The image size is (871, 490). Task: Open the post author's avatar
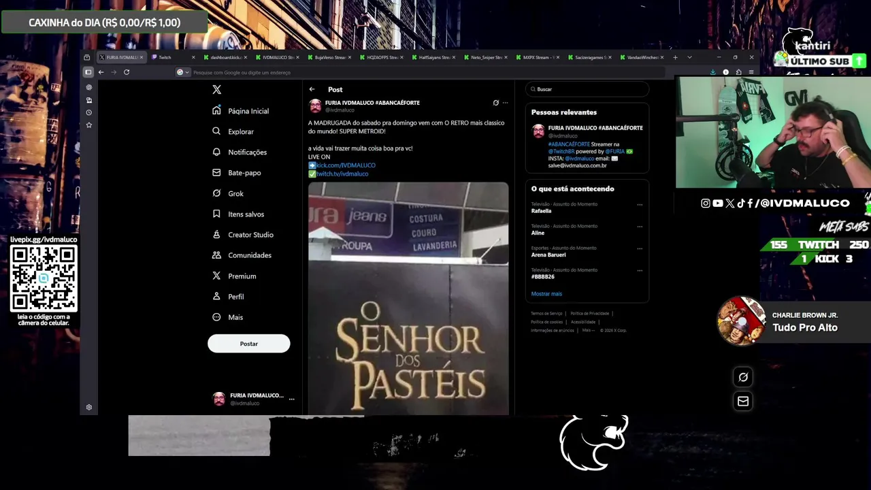(x=315, y=106)
